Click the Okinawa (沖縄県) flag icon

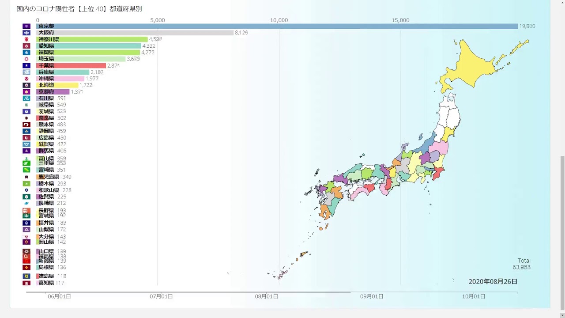click(x=26, y=79)
